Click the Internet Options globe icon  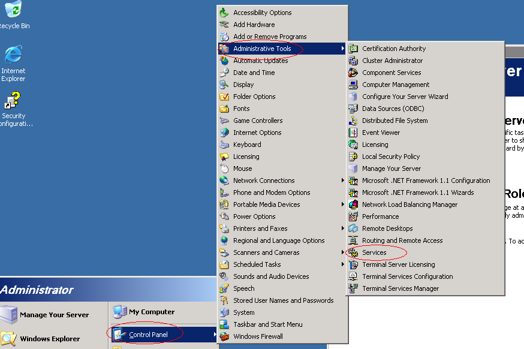pyautogui.click(x=224, y=133)
